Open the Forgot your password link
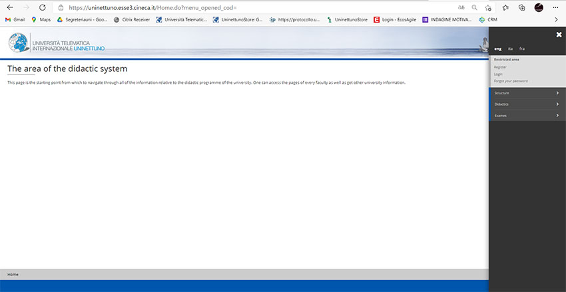Viewport: 566px width, 292px height. click(511, 81)
